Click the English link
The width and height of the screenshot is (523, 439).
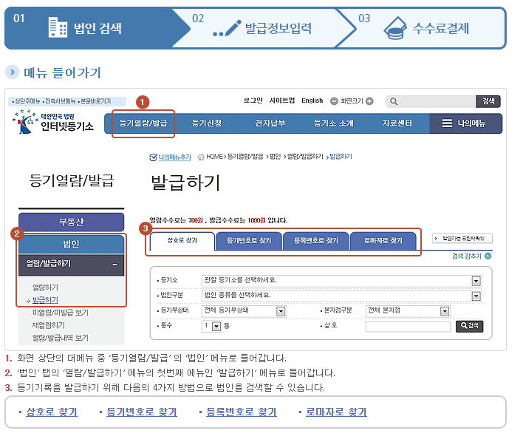312,101
